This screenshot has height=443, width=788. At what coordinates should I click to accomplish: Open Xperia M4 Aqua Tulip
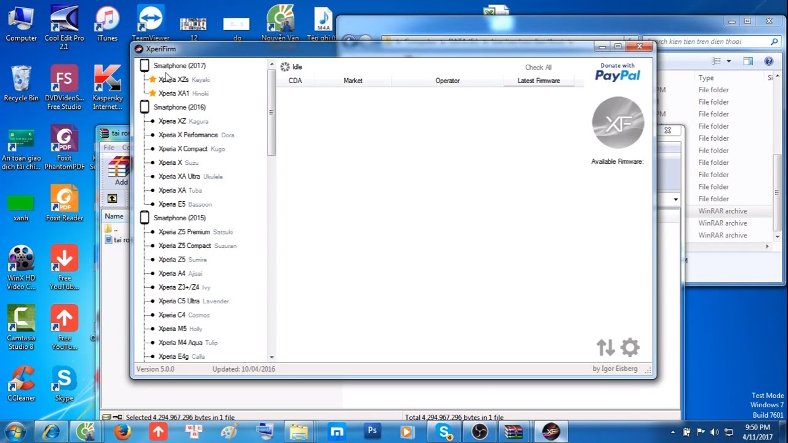[x=188, y=343]
